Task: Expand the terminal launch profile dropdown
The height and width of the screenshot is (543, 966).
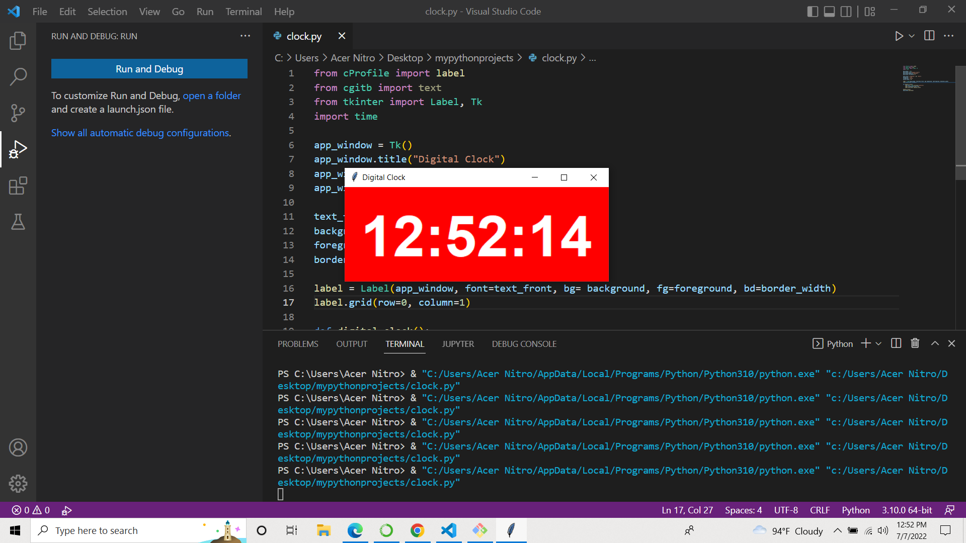Action: tap(878, 343)
